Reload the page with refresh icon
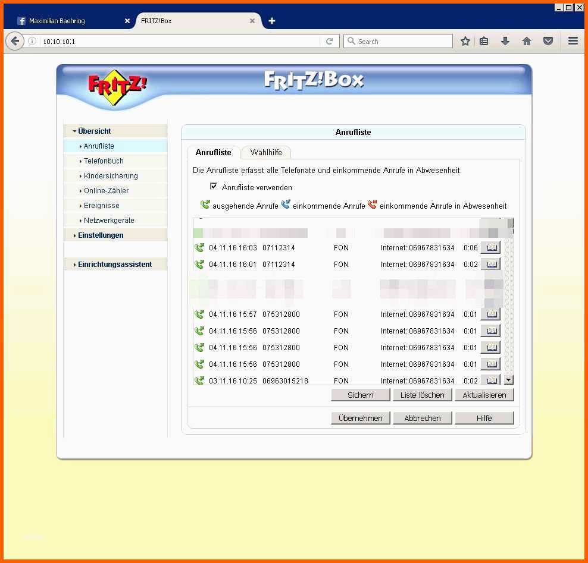 pos(329,41)
